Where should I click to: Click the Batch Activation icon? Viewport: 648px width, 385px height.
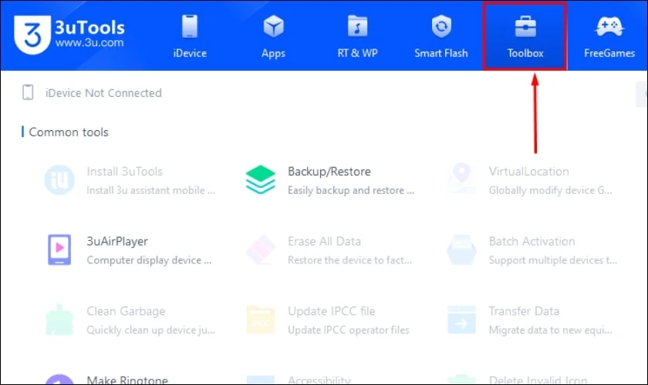click(461, 249)
